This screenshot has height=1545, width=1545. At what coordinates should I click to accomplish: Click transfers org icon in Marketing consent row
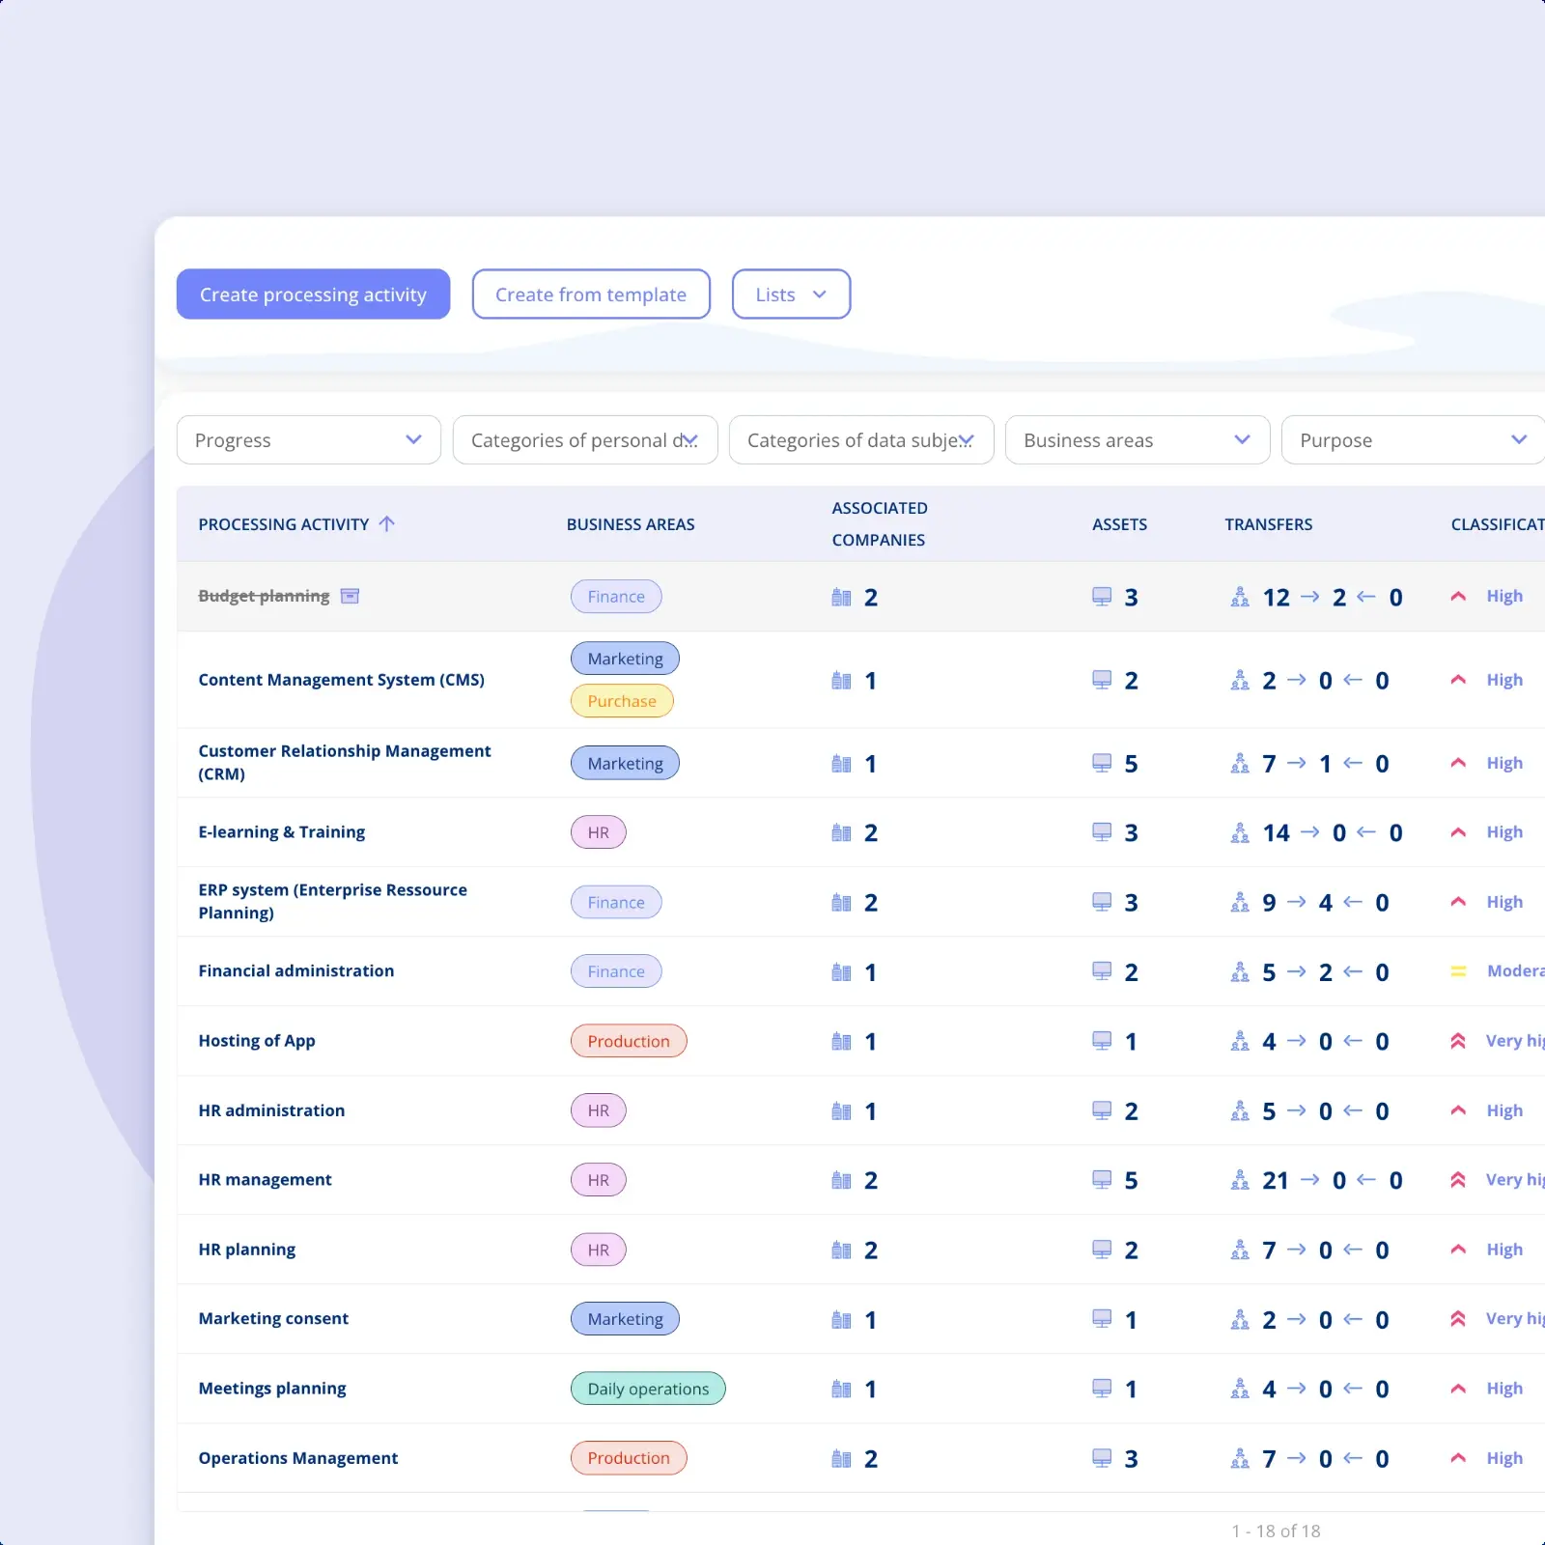(x=1240, y=1319)
